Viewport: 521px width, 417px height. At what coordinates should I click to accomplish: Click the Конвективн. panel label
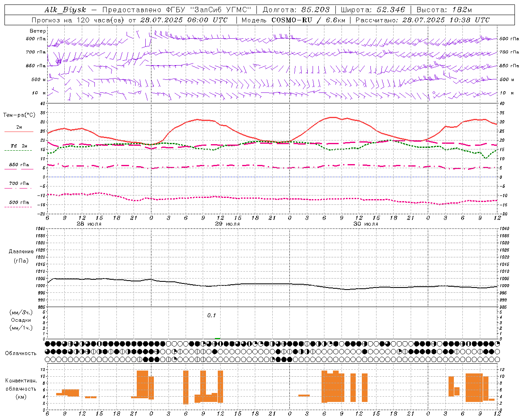tap(21, 381)
